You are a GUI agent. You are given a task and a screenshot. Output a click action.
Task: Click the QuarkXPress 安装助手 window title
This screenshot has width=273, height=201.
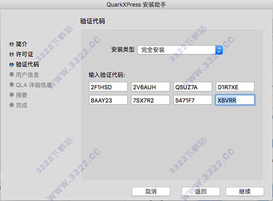136,5
